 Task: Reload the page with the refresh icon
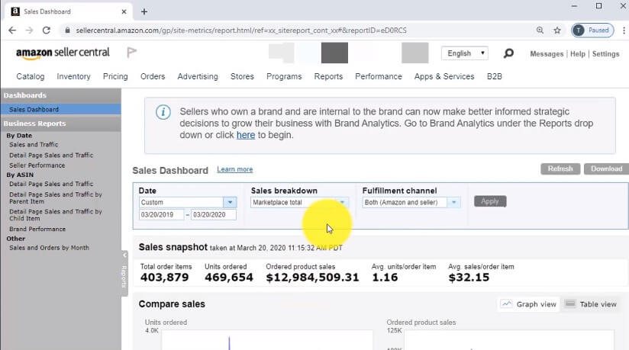tap(47, 30)
